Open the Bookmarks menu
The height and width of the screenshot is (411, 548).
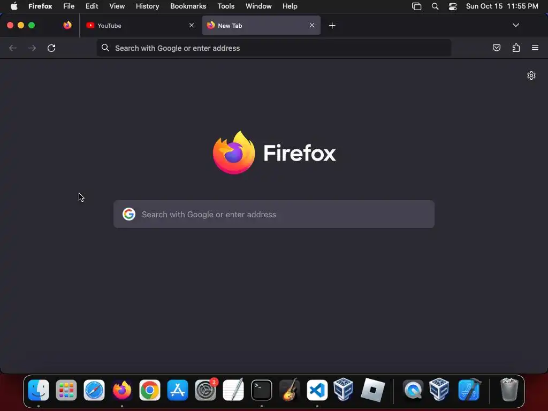click(x=188, y=6)
